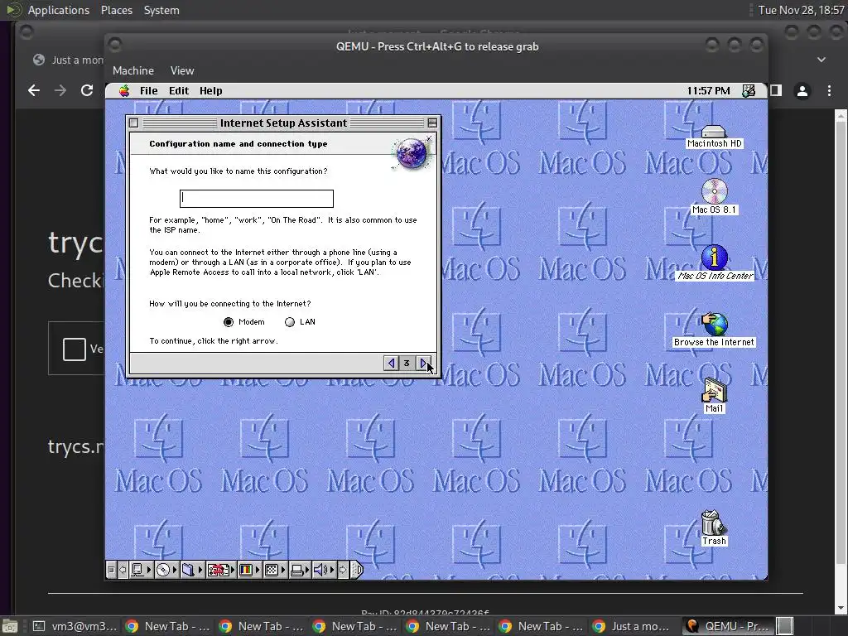Click the printer selector Control Strip icon
Image resolution: width=848 pixels, height=636 pixels.
[297, 570]
